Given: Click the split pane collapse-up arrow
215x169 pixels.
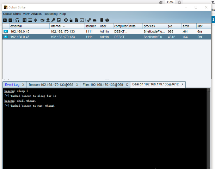Looking at the screenshot, I should pos(5,80).
